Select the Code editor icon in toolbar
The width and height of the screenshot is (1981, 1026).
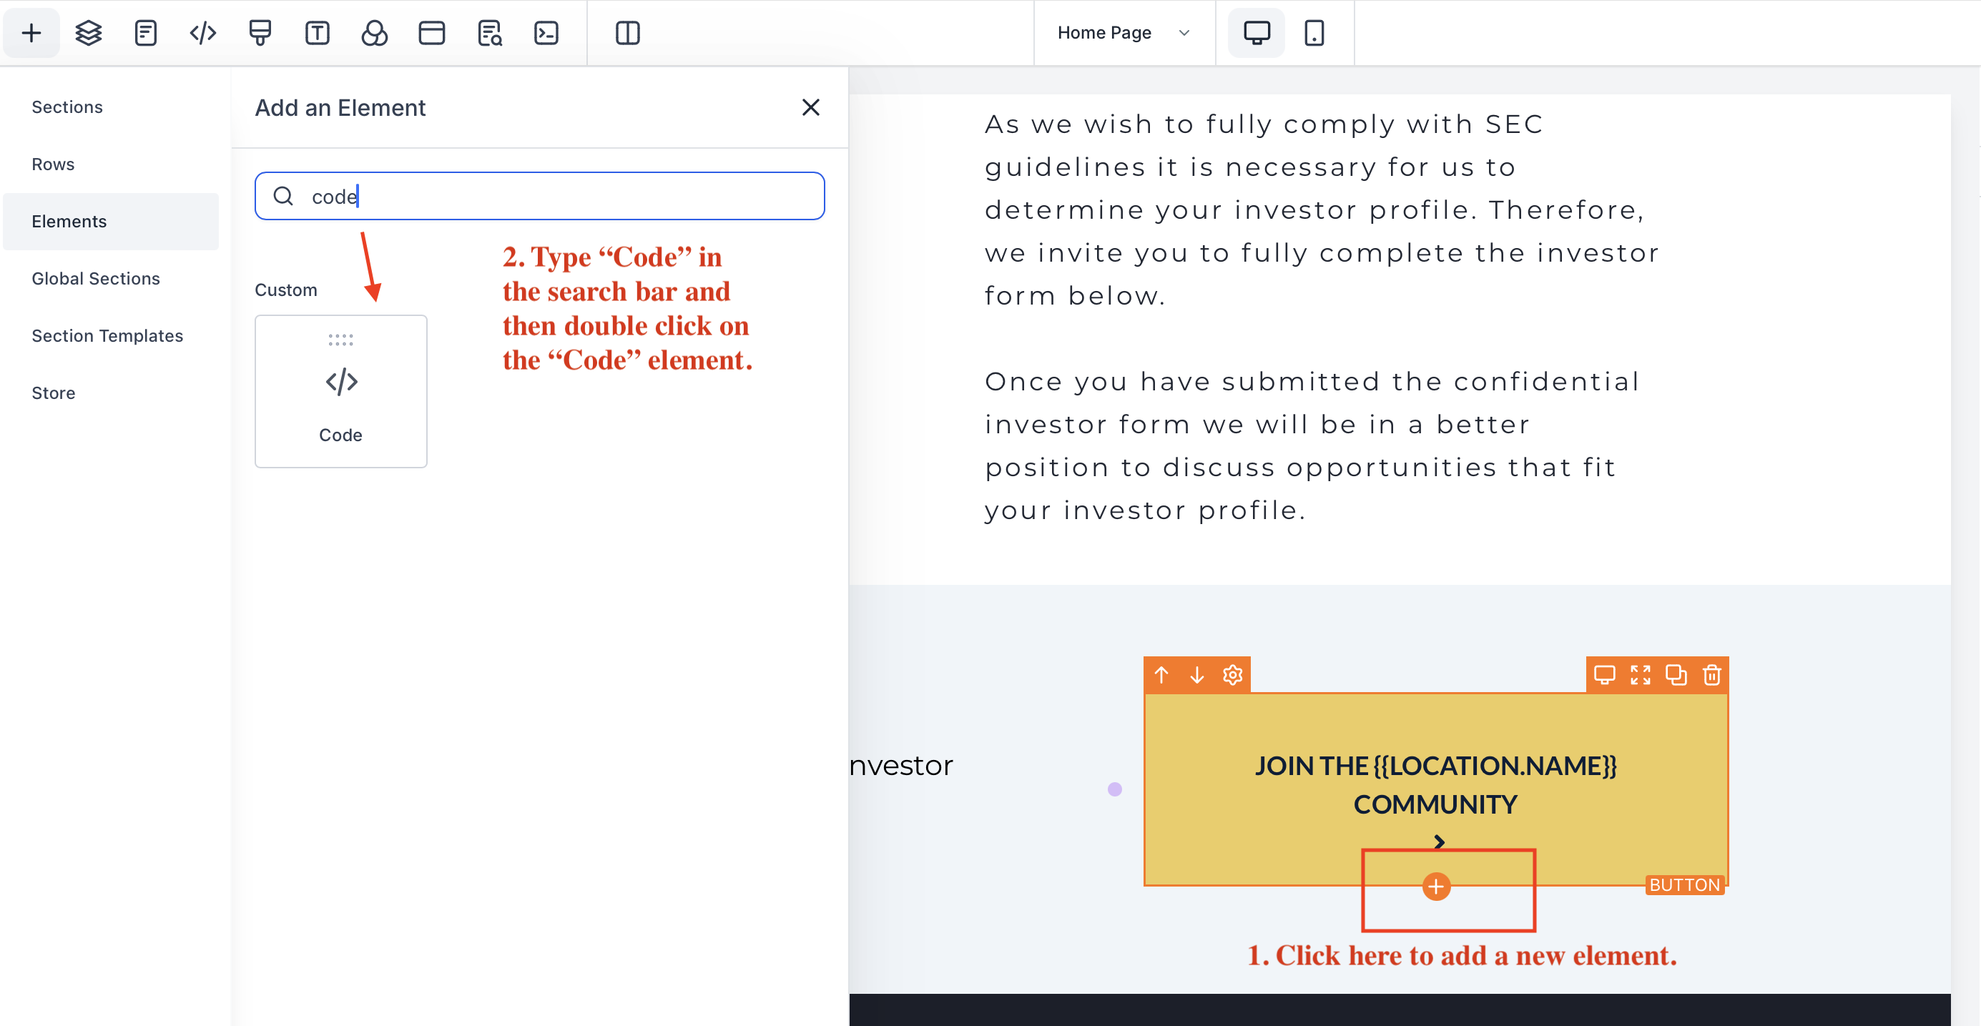[203, 31]
